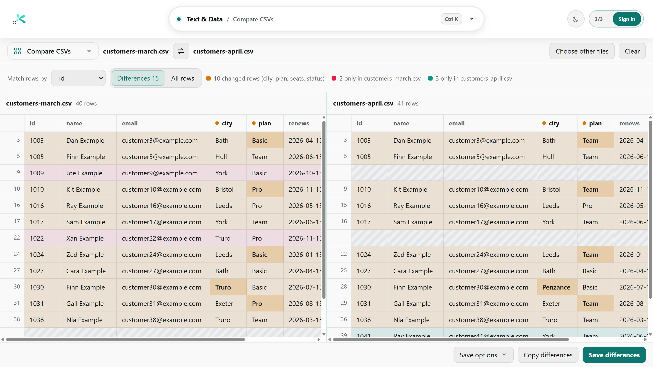Click the Compare CSVs breadcrumb in search bar
653x367 pixels.
tap(253, 19)
